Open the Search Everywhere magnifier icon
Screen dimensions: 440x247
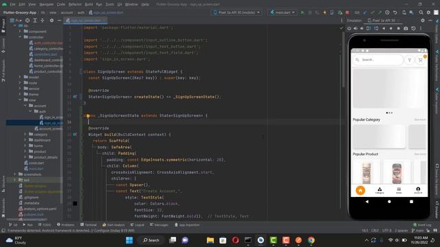(421, 12)
